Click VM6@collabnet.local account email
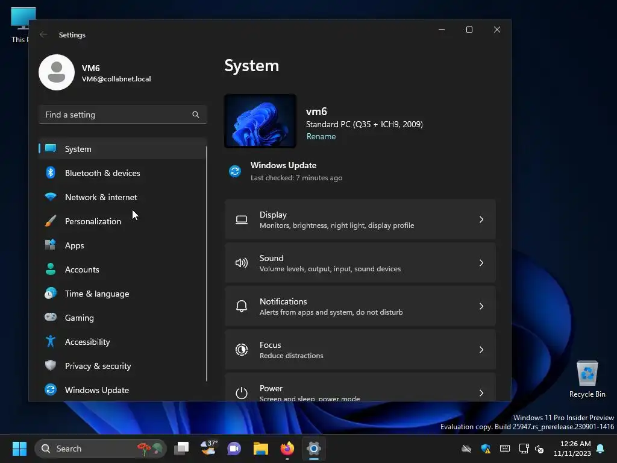The image size is (617, 463). (116, 79)
